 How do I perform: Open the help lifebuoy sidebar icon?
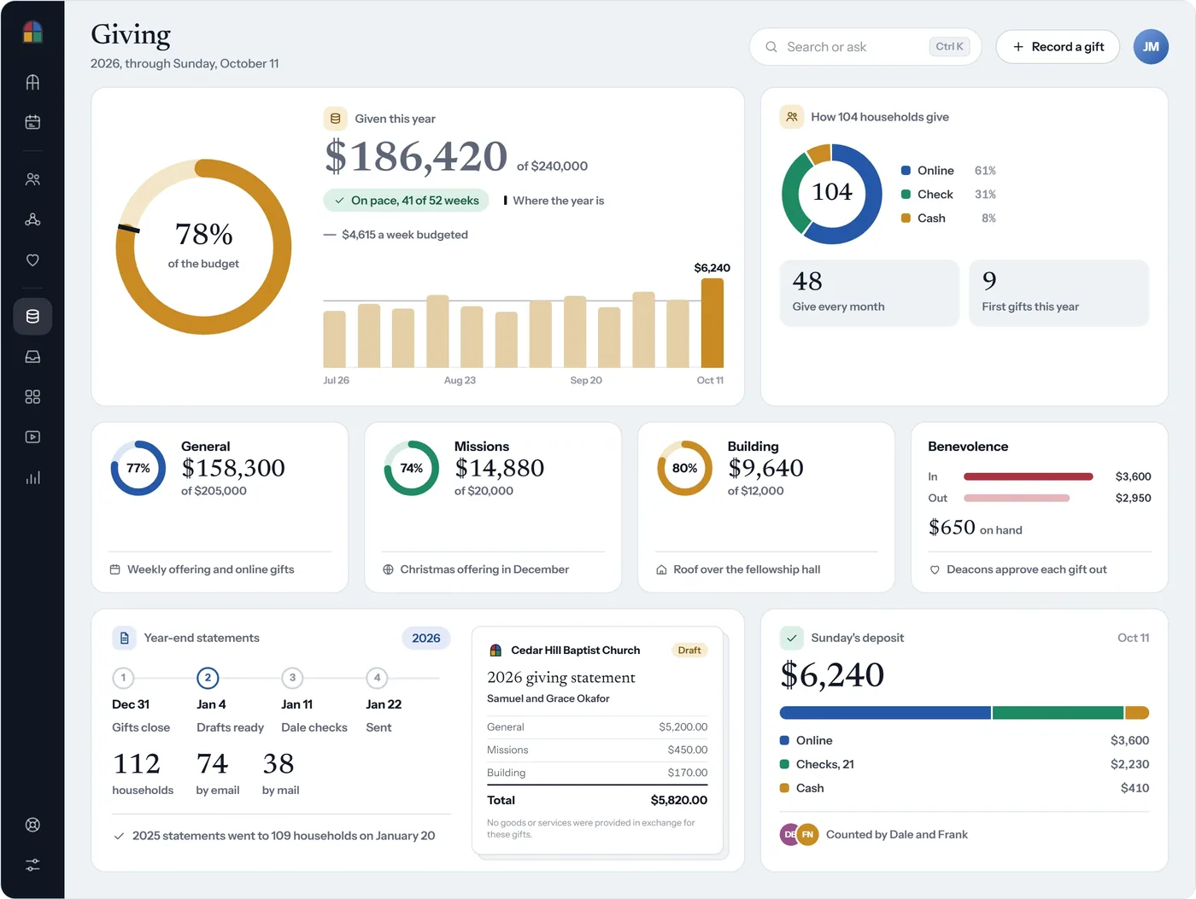click(x=32, y=825)
